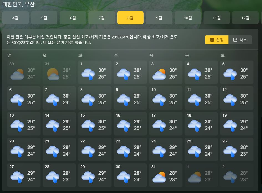
Task: Click the rain icon on day 6
Action: pyautogui.click(x=17, y=100)
